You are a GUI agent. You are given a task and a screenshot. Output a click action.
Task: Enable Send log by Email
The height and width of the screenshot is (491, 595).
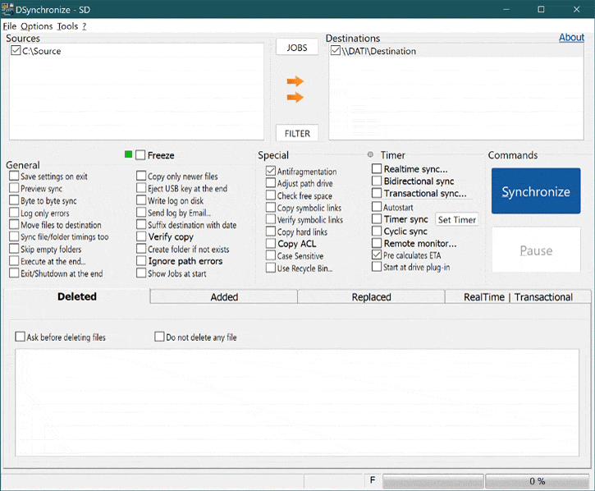click(141, 213)
